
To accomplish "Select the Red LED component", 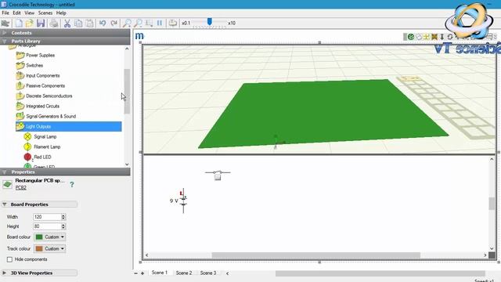I will point(42,157).
